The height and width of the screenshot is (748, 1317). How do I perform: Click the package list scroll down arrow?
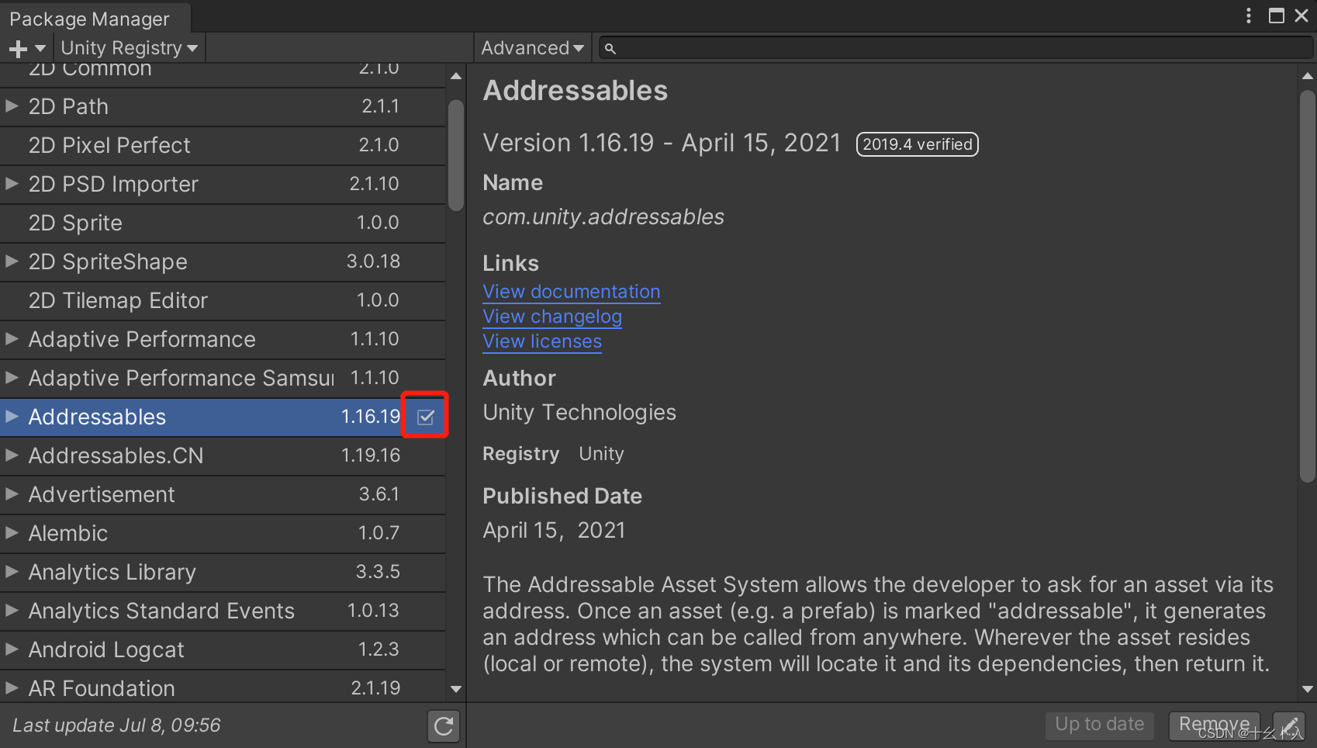click(456, 689)
